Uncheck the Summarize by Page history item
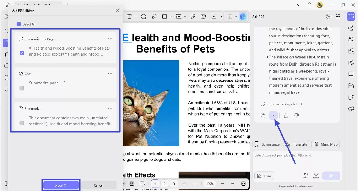This screenshot has width=358, height=191. pyautogui.click(x=22, y=53)
